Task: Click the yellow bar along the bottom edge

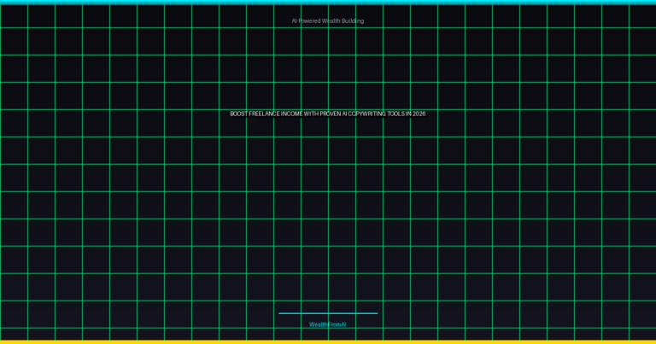Action: 327,341
